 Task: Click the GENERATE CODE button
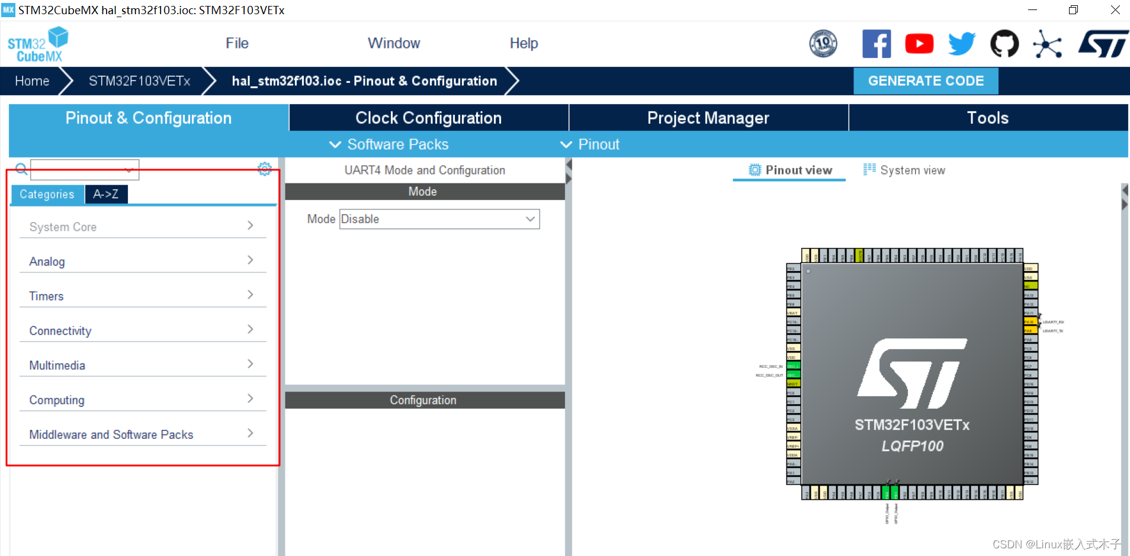coord(926,81)
